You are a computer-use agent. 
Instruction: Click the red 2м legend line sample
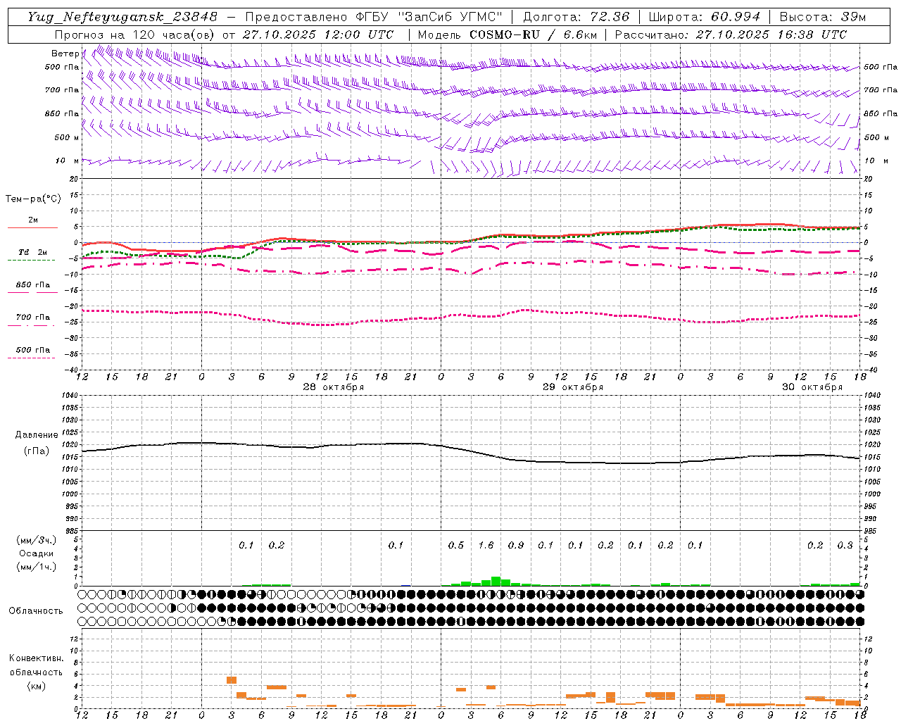pyautogui.click(x=32, y=227)
